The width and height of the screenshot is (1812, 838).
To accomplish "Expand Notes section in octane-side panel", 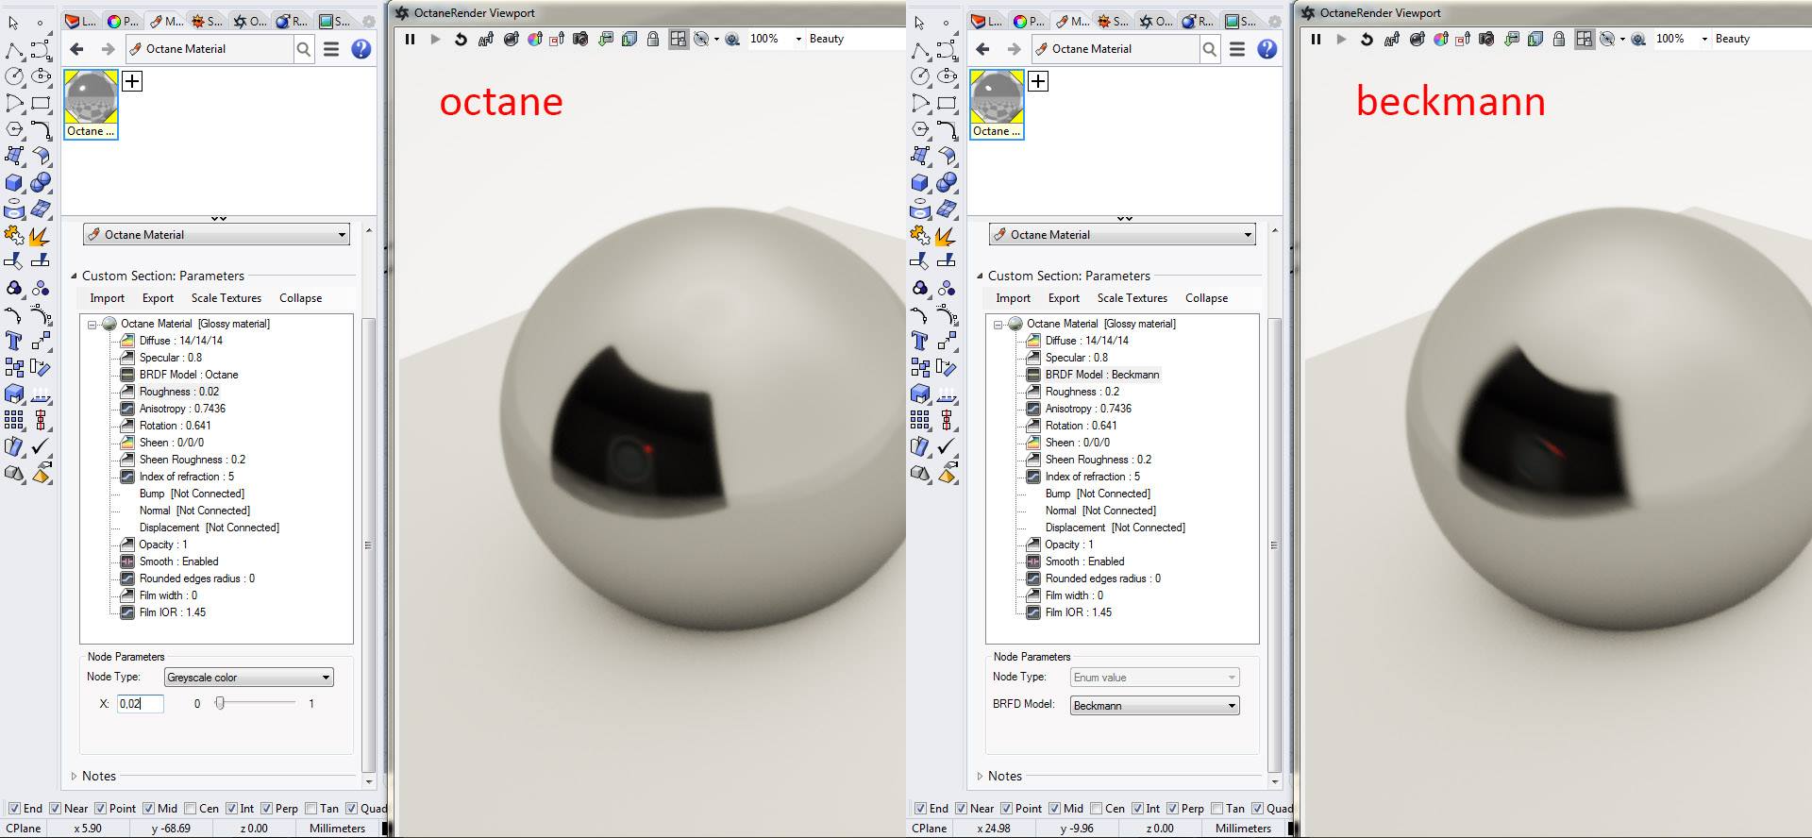I will [74, 777].
